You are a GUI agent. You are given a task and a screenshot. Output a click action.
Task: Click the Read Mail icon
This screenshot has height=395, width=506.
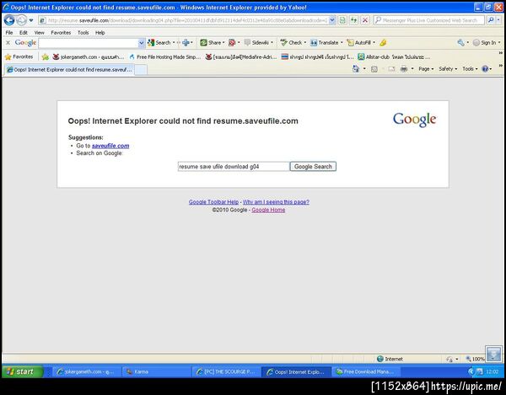[x=391, y=69]
